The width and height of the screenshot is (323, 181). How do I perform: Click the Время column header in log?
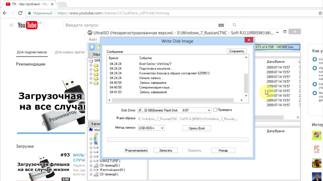tap(114, 58)
